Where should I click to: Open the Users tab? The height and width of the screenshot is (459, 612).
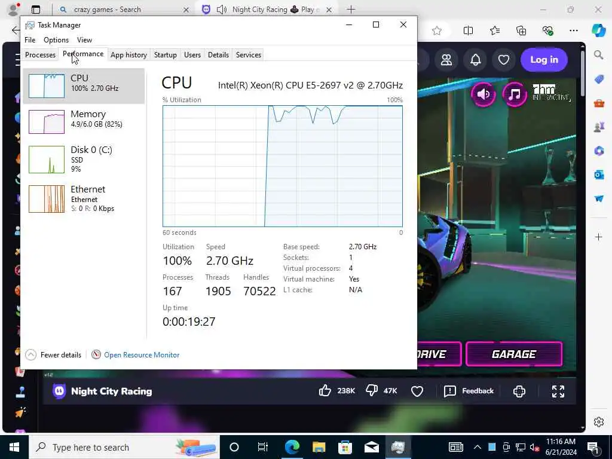[x=192, y=55]
